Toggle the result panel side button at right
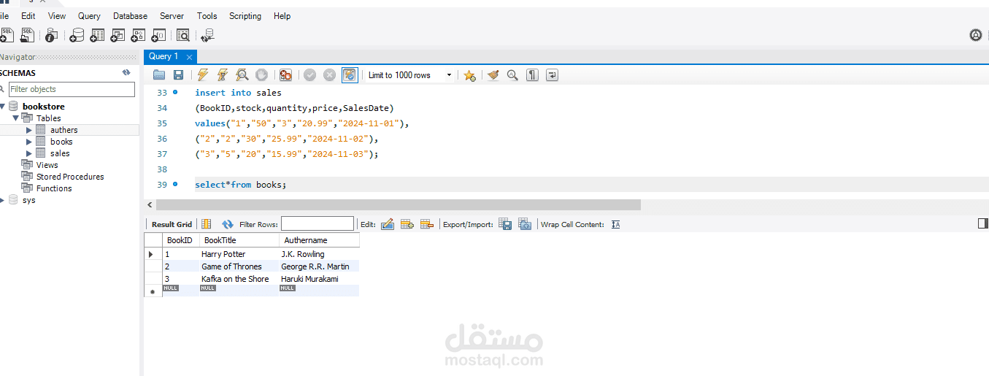The image size is (989, 376). coord(982,223)
